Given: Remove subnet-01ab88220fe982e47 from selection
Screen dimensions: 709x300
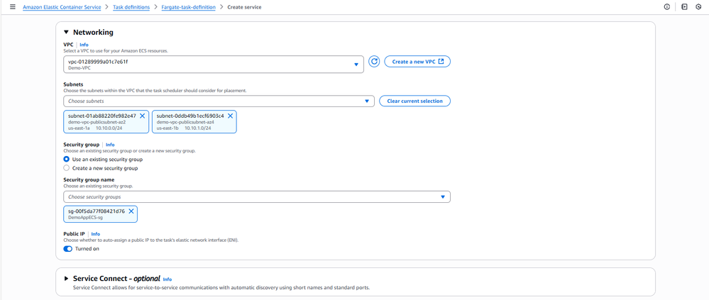Looking at the screenshot, I should coord(143,116).
